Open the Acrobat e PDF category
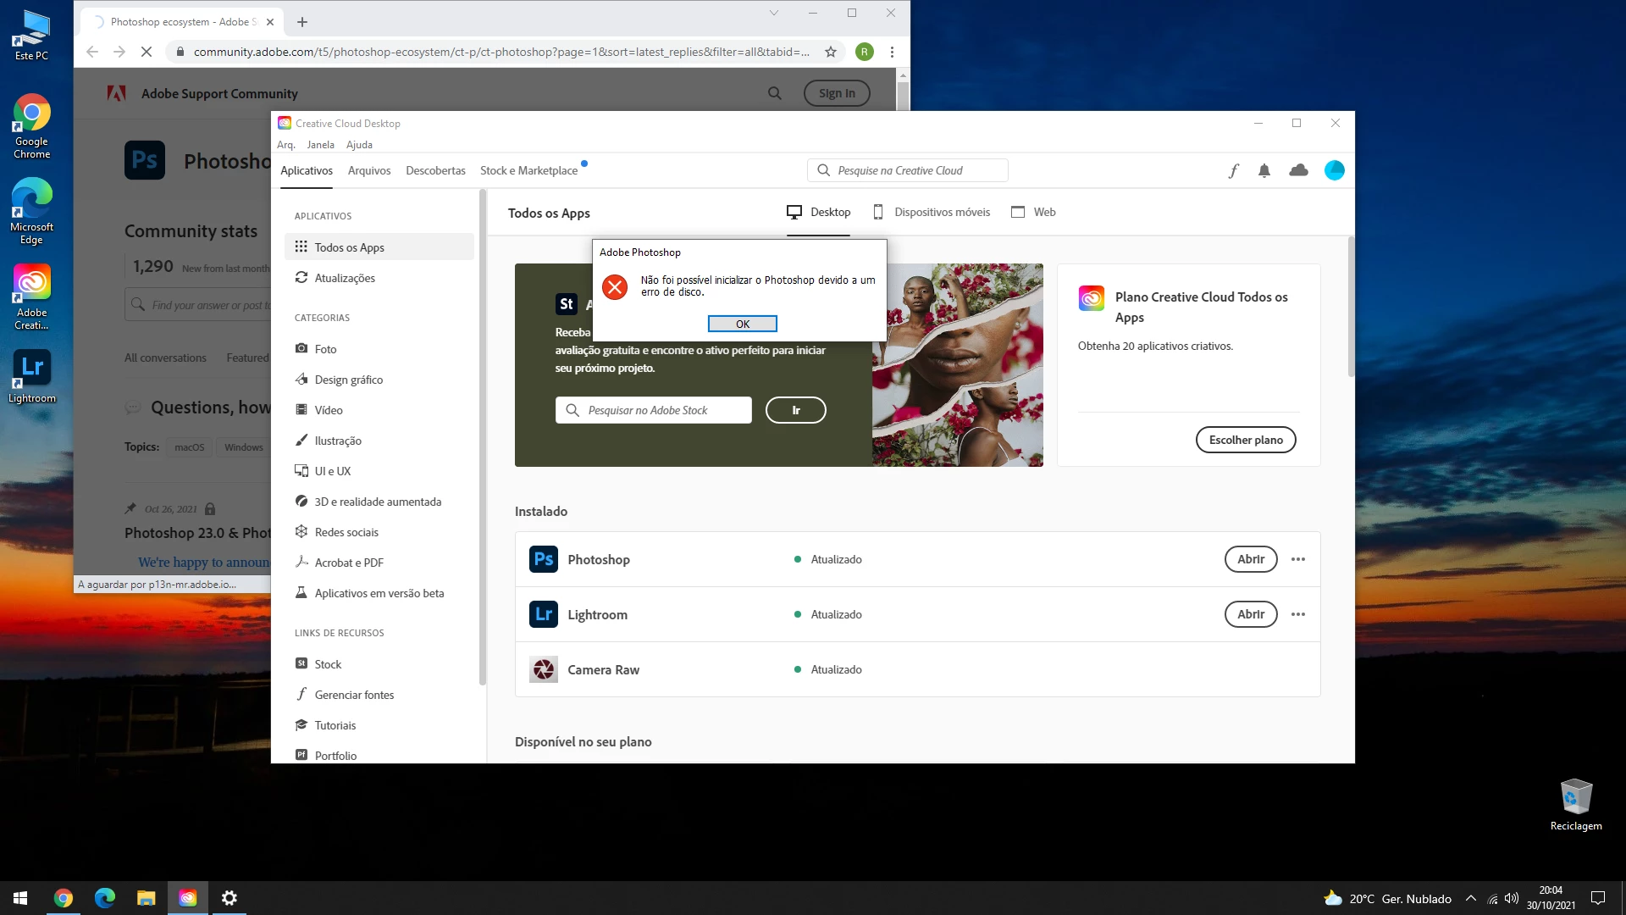Image resolution: width=1626 pixels, height=915 pixels. pyautogui.click(x=348, y=563)
